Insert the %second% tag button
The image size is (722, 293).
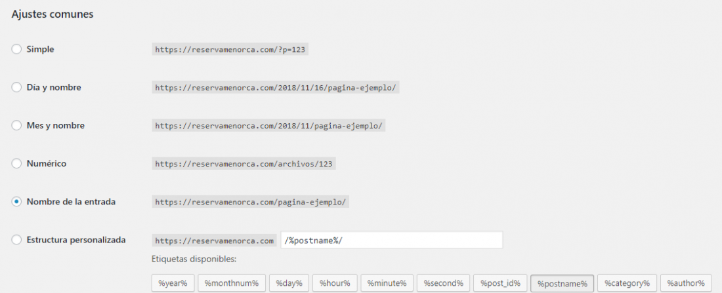tap(443, 283)
